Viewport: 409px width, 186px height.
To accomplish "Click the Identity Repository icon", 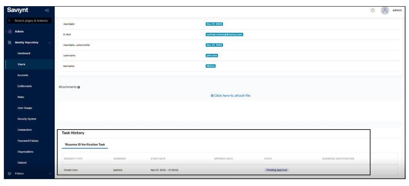I will [10, 42].
